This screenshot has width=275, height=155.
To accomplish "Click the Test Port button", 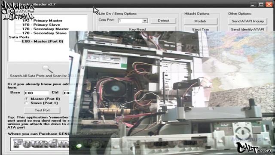I will [x=42, y=110].
